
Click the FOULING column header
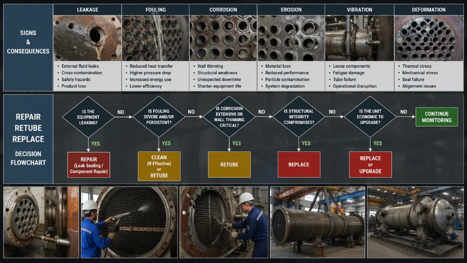click(x=156, y=10)
